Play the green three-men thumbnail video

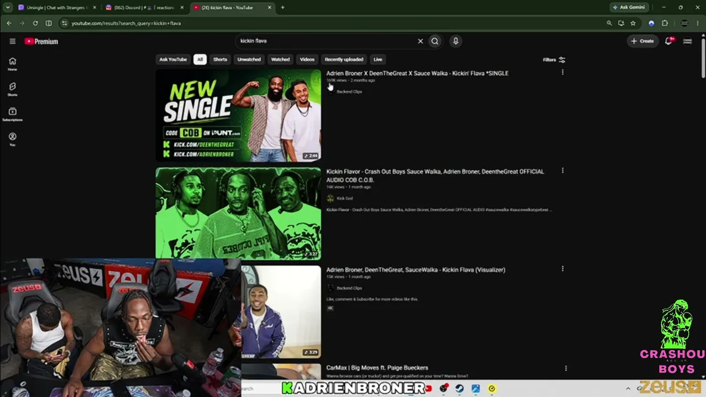pyautogui.click(x=238, y=213)
